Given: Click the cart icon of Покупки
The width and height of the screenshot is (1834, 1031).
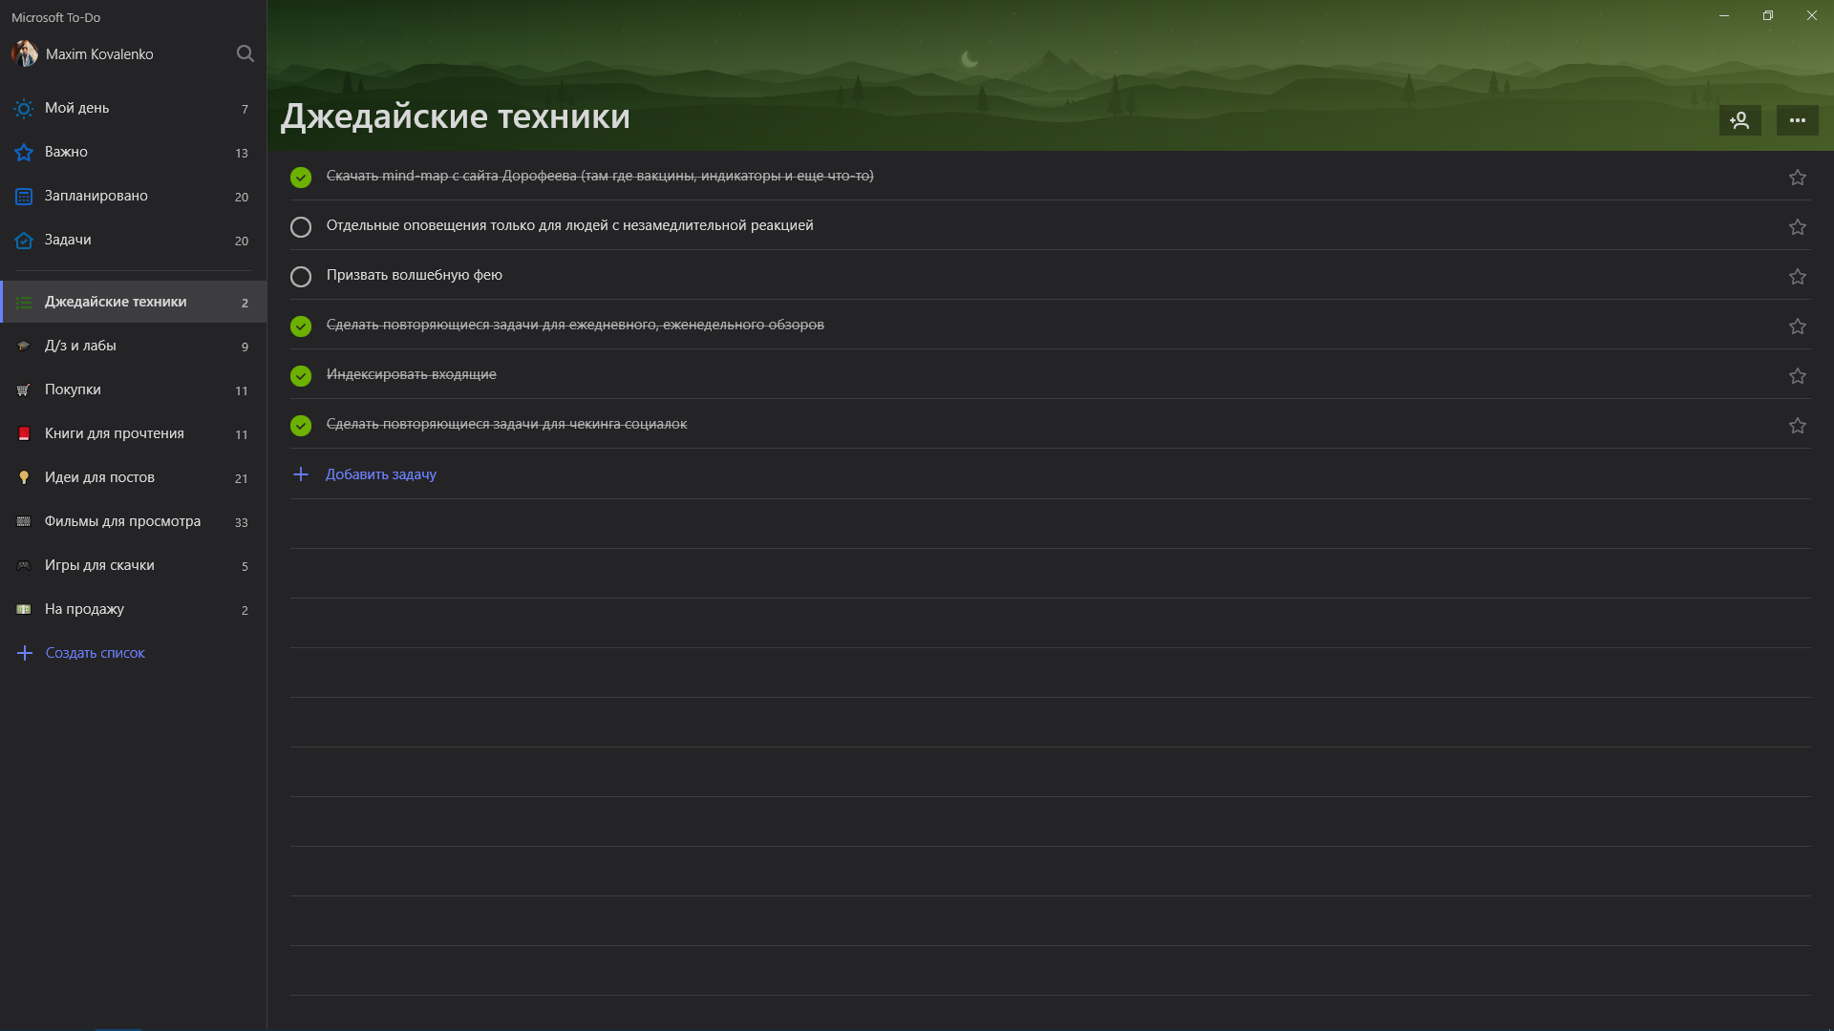Looking at the screenshot, I should pos(24,389).
